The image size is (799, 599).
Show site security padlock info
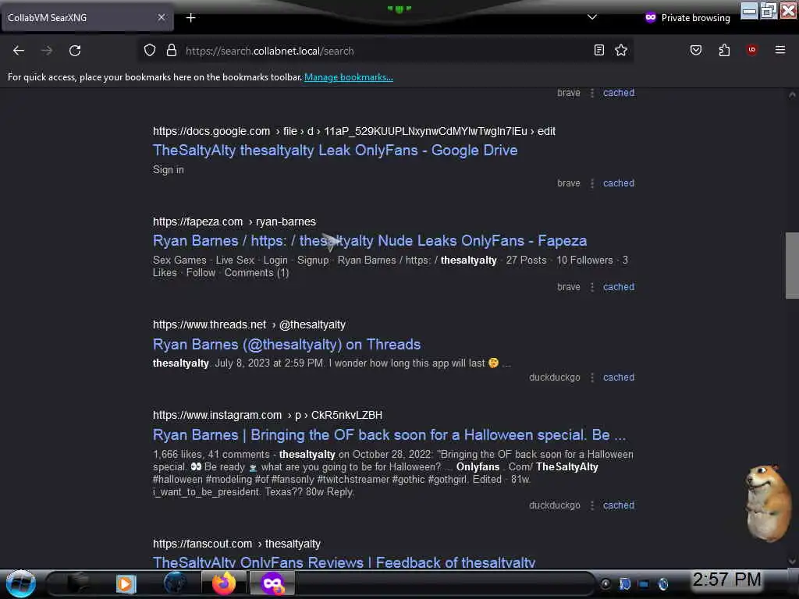(172, 51)
